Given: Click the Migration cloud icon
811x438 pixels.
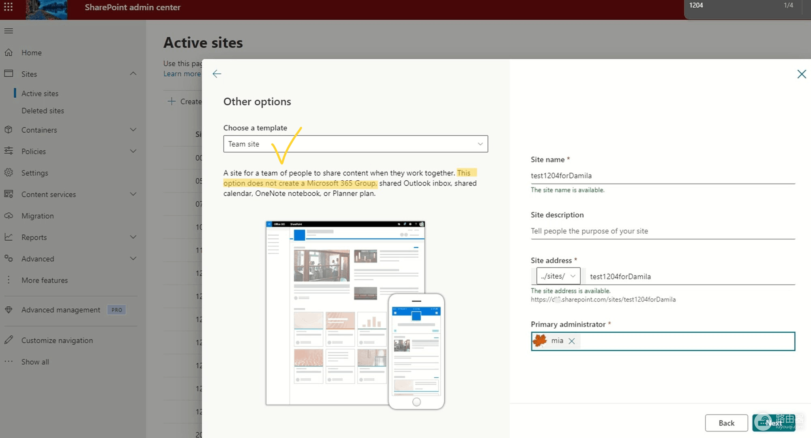Looking at the screenshot, I should (9, 216).
